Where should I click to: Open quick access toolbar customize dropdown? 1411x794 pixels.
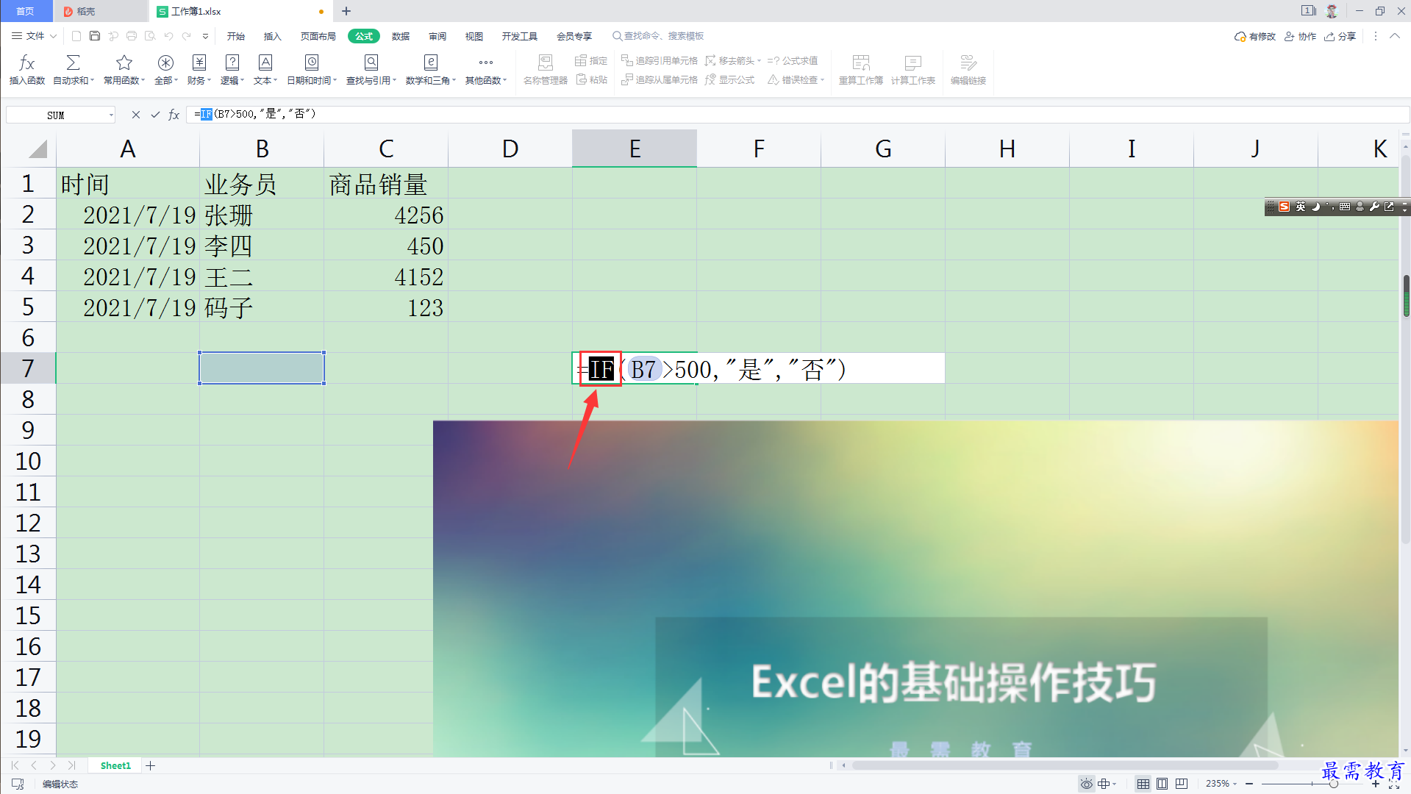click(x=205, y=36)
